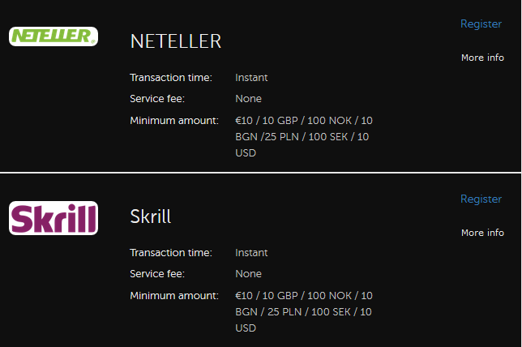
Task: Click the Instant value under Skrill
Action: click(x=251, y=253)
